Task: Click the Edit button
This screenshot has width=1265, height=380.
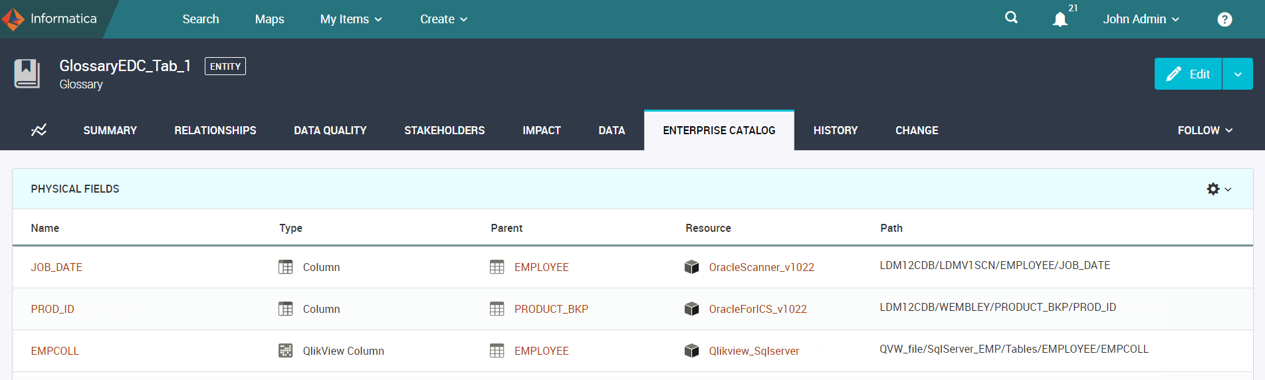Action: point(1188,74)
